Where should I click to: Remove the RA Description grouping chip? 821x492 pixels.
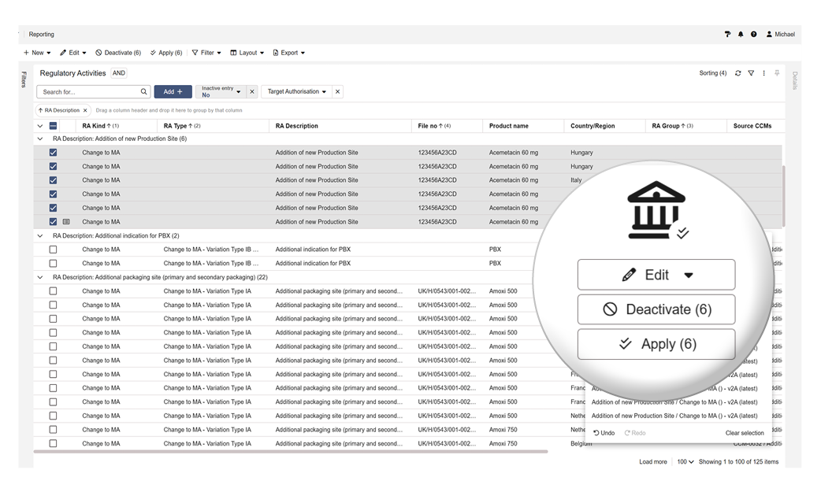coord(85,110)
